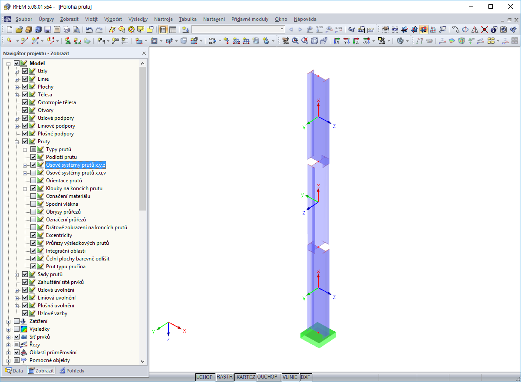Viewport: 521px width, 382px height.
Task: Open the Soubor menu
Action: [24, 19]
